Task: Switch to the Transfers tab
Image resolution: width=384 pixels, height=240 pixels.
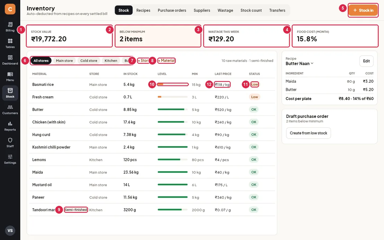Action: click(x=277, y=10)
